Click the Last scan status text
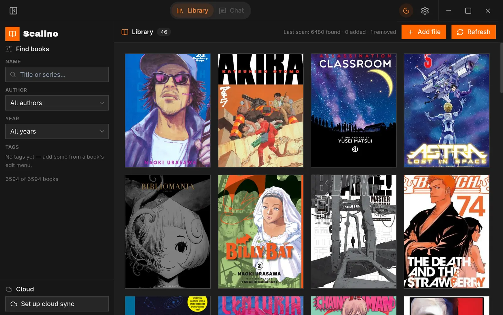 tap(340, 32)
